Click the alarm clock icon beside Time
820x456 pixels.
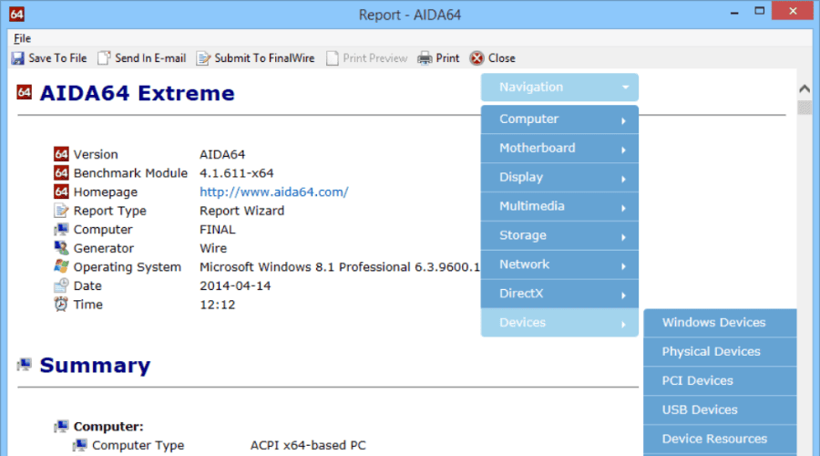[x=61, y=305]
